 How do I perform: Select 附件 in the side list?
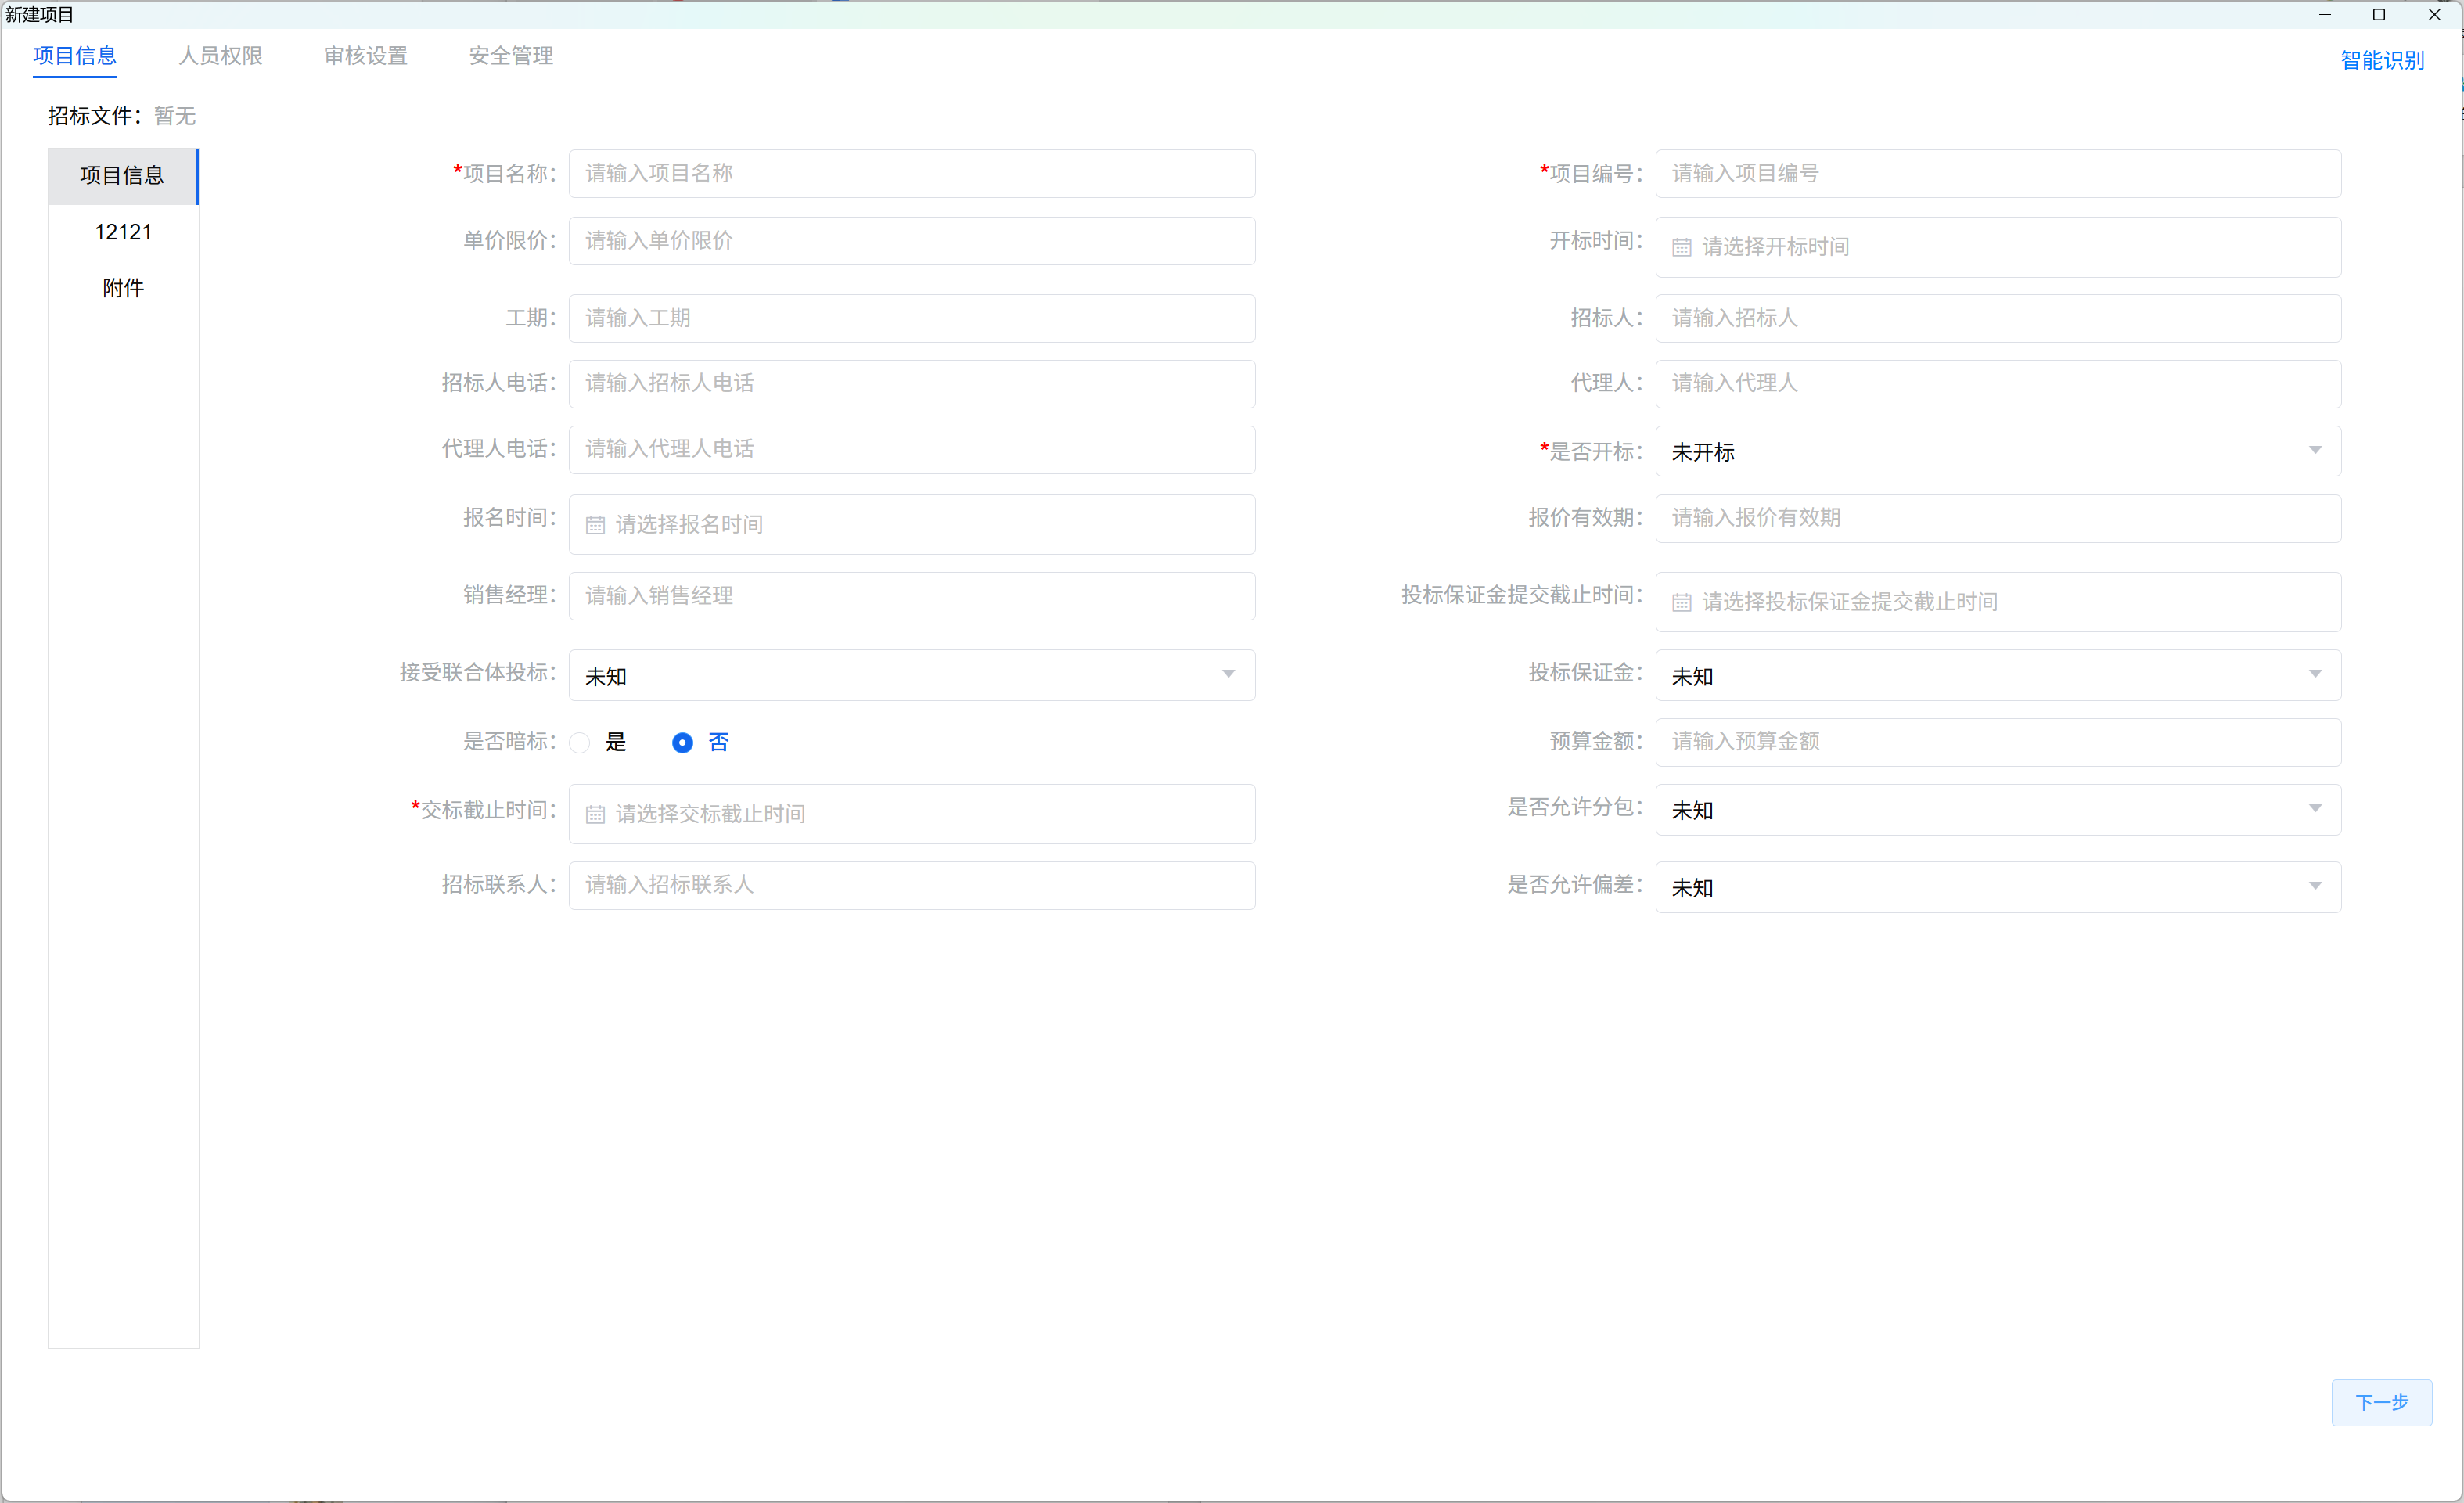[123, 288]
